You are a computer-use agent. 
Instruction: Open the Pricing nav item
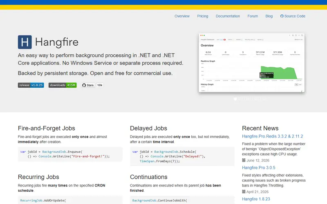[x=203, y=16]
